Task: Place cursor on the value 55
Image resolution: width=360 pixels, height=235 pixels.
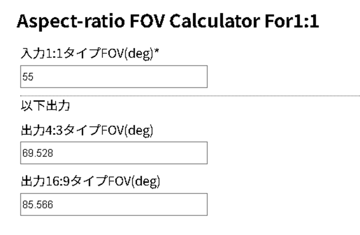Action: (x=28, y=77)
